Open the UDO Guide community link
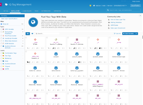 point(114,25)
